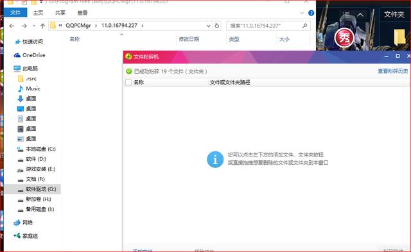The image size is (411, 252).
Task: Click the video film icon 桌面 item
Action: tap(27, 129)
